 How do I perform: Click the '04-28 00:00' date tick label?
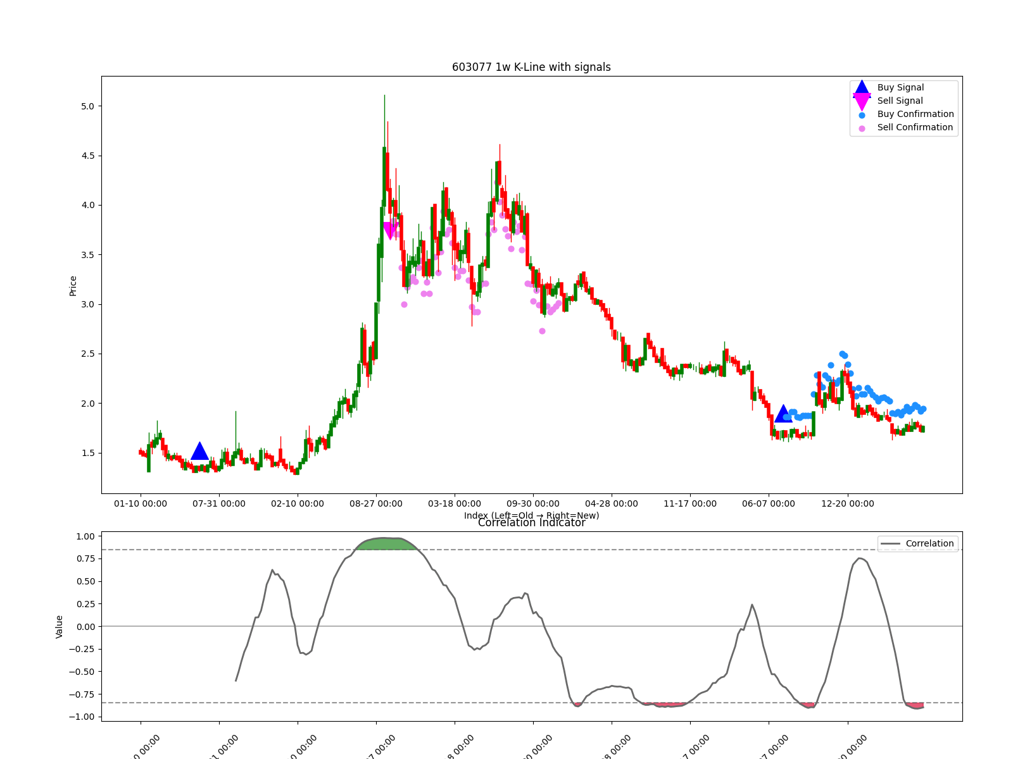(x=612, y=503)
